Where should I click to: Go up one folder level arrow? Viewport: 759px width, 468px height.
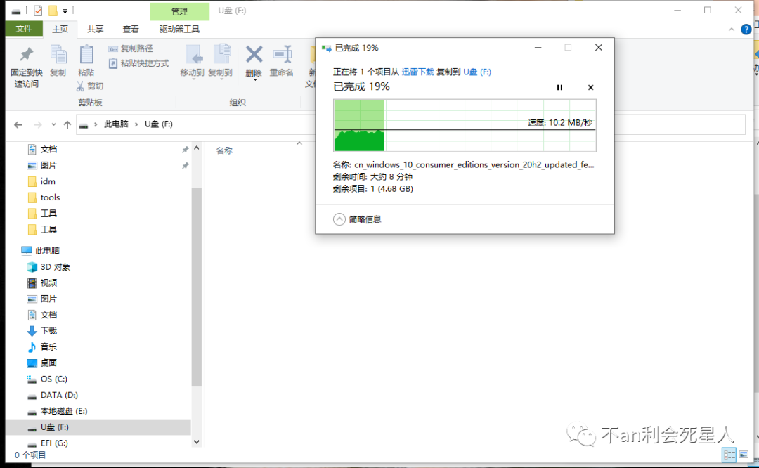coord(67,125)
